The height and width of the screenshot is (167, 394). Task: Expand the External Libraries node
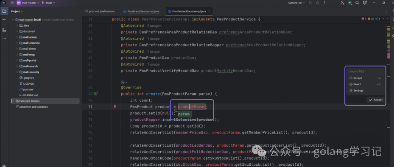13,101
